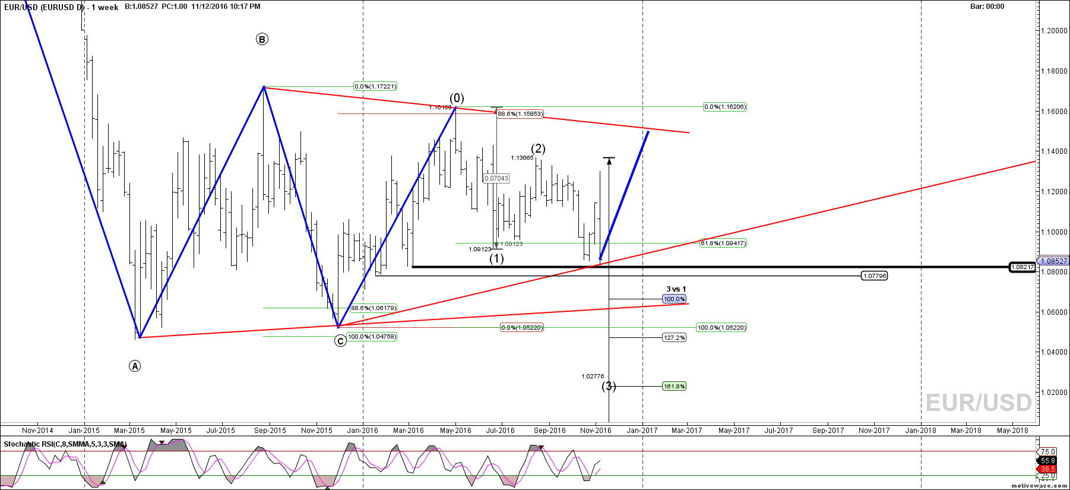
Task: Click the 1.12000 price axis label
Action: coord(1055,192)
